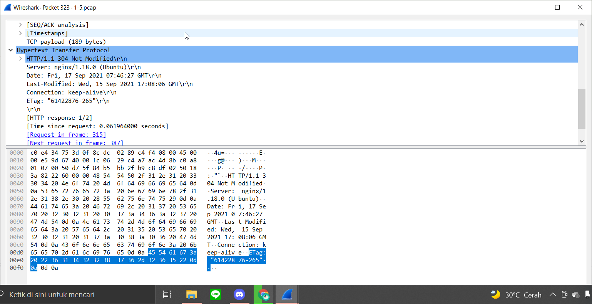Click the packet detail scrollbar down arrow

click(x=582, y=141)
